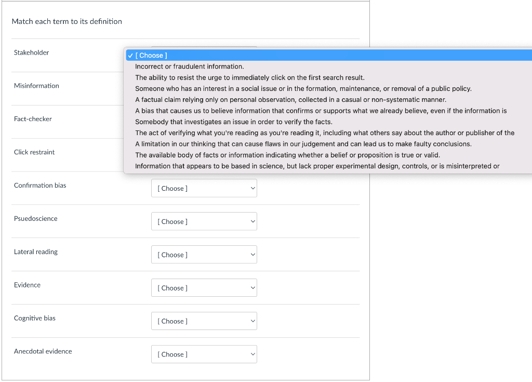Open the Psuedoscience definition dropdown

click(x=204, y=221)
